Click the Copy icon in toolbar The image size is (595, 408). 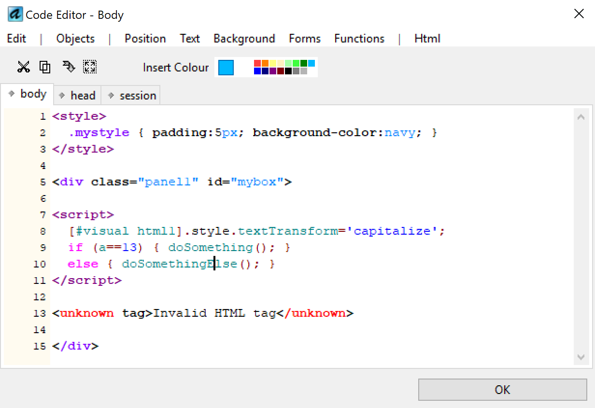click(x=45, y=67)
